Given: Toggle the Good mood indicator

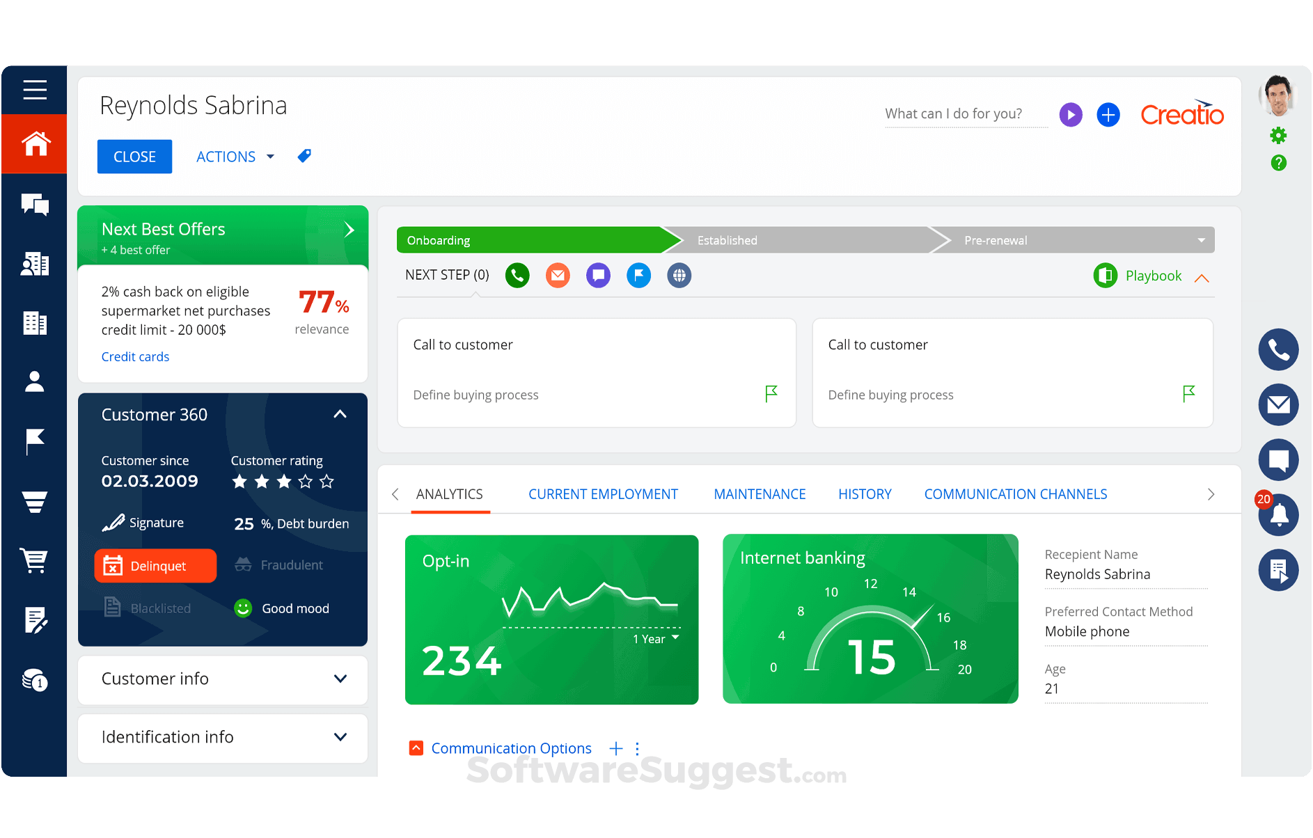Looking at the screenshot, I should click(281, 608).
